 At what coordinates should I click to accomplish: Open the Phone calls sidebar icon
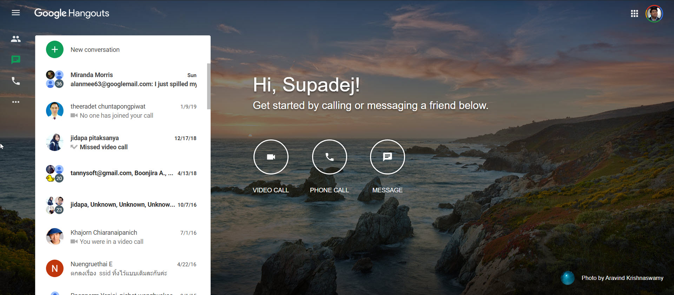coord(16,81)
